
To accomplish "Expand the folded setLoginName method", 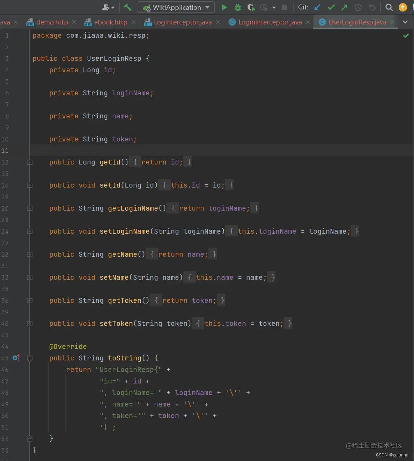I will coord(30,231).
